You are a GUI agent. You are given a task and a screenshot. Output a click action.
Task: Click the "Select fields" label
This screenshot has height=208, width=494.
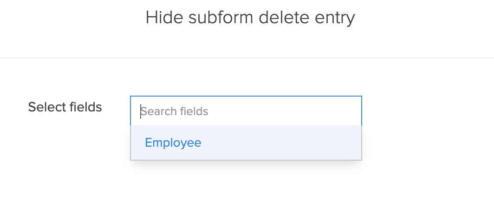tap(65, 107)
